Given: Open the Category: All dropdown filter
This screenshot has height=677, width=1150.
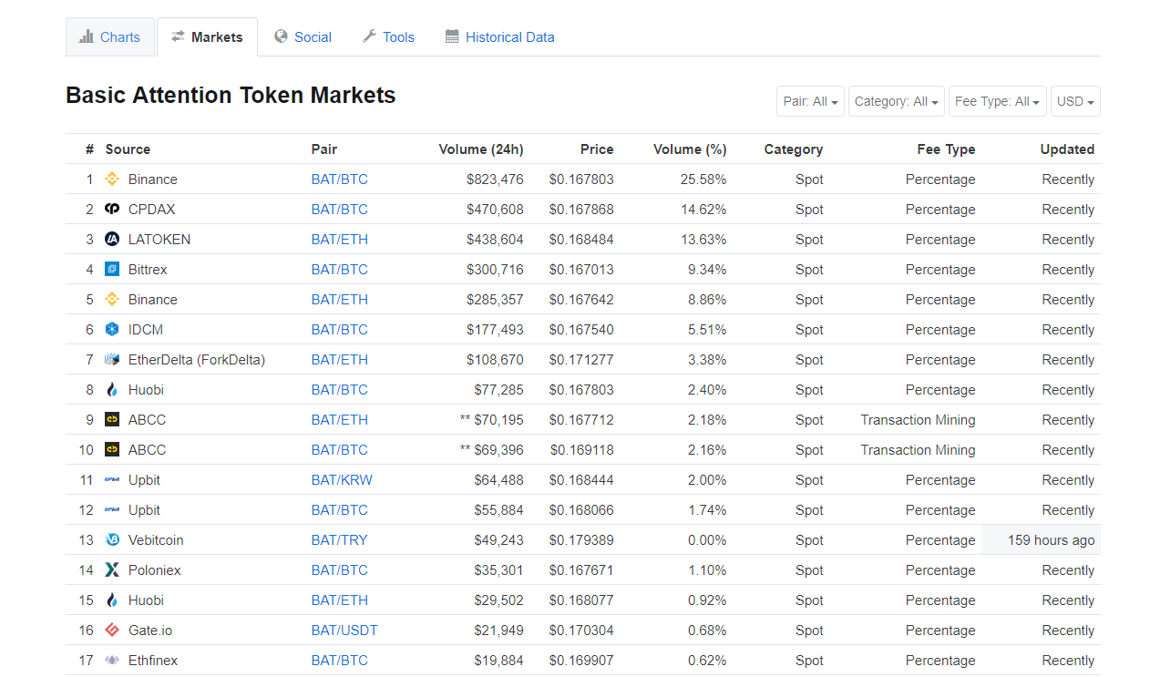Looking at the screenshot, I should click(897, 101).
